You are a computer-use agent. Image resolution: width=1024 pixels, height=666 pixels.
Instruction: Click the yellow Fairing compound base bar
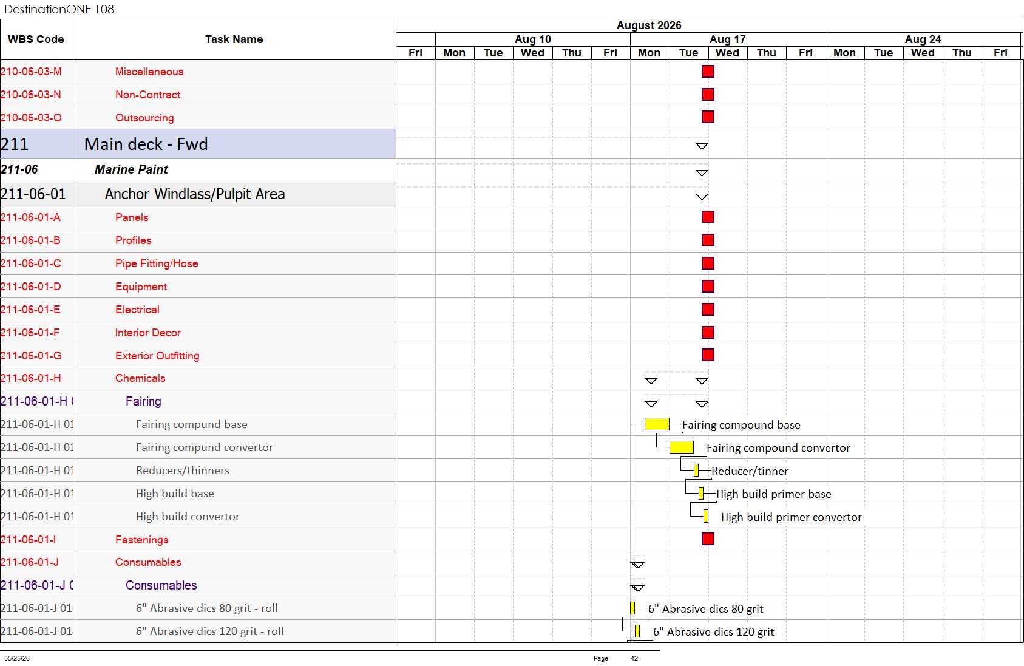657,424
